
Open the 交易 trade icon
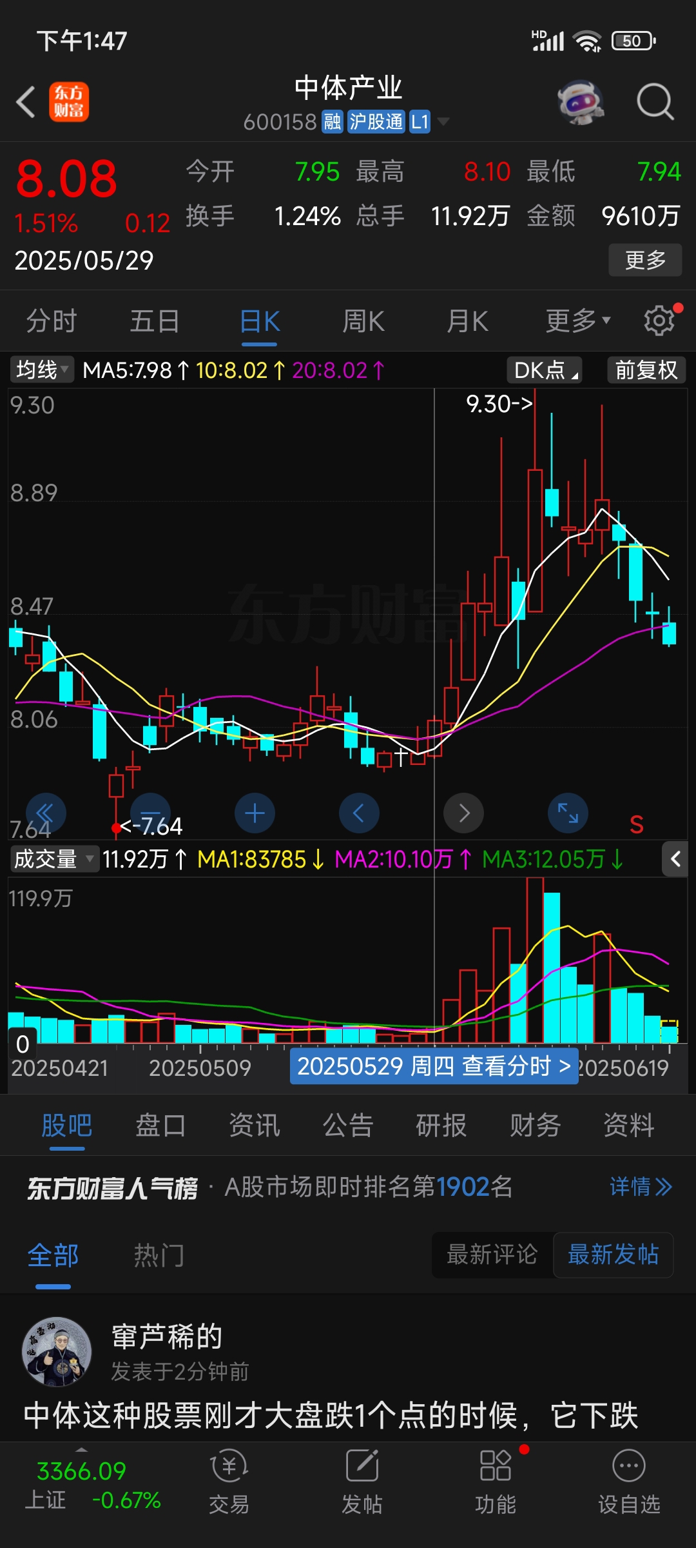229,1481
